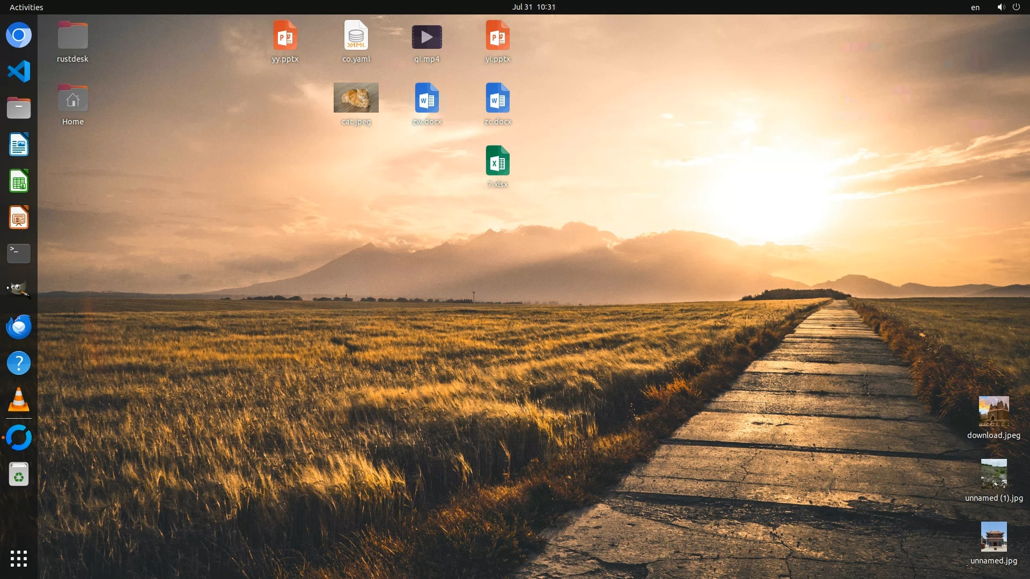The image size is (1030, 579).
Task: Open the Terminal from the dock
Action: [19, 254]
